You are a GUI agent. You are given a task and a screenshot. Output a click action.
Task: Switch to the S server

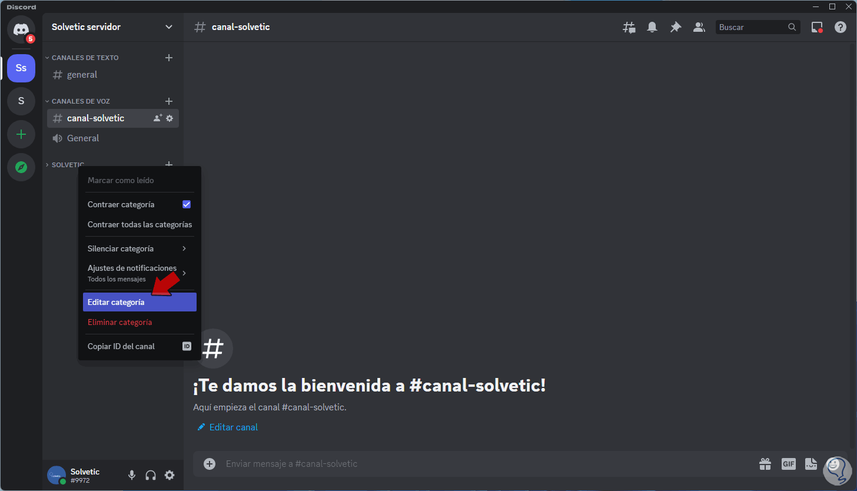21,101
